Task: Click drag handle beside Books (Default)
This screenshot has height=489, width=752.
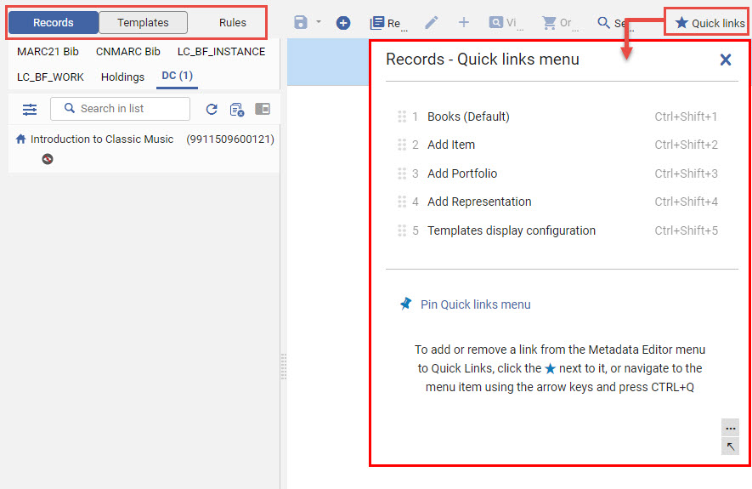Action: (402, 117)
